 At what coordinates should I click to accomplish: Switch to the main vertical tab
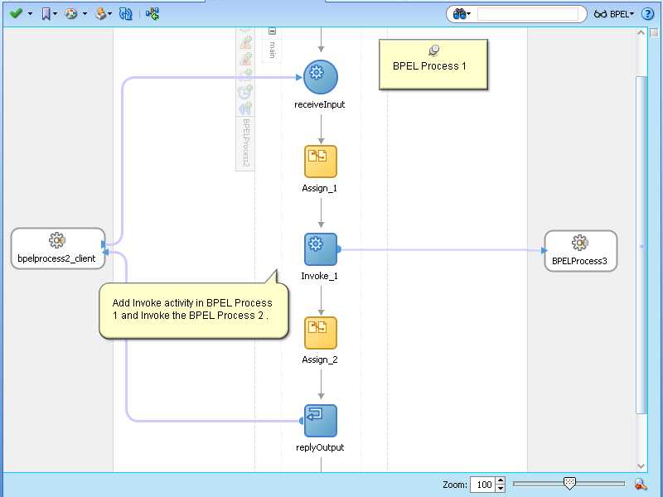click(x=273, y=50)
